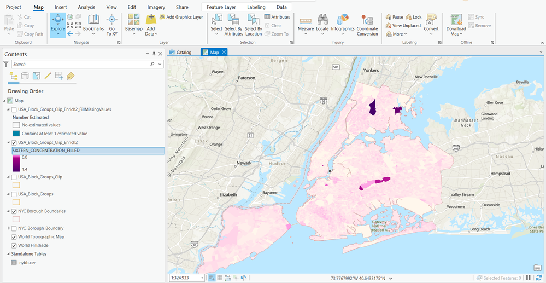Image resolution: width=546 pixels, height=283 pixels.
Task: Hide the World Hillshade layer
Action: [14, 245]
